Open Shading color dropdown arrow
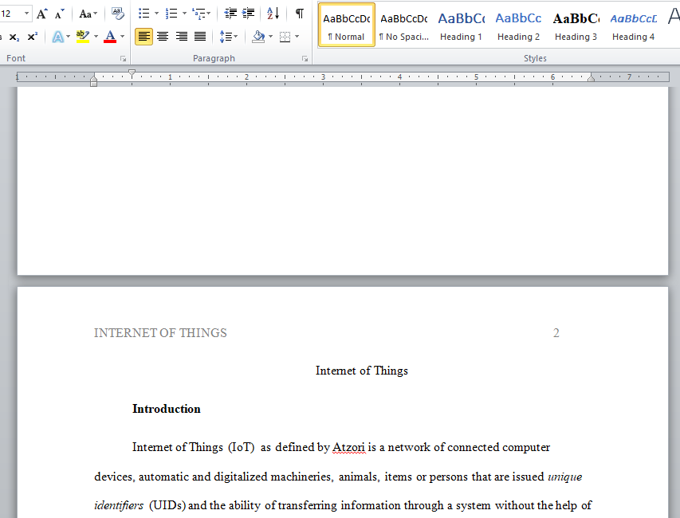Screen dimensions: 680x518 pyautogui.click(x=270, y=37)
